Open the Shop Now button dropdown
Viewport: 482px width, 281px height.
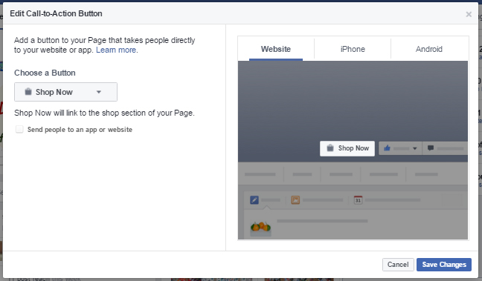(x=65, y=92)
